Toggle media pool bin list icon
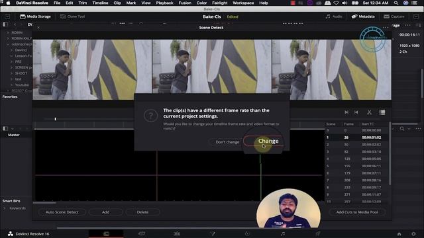 tap(5, 128)
